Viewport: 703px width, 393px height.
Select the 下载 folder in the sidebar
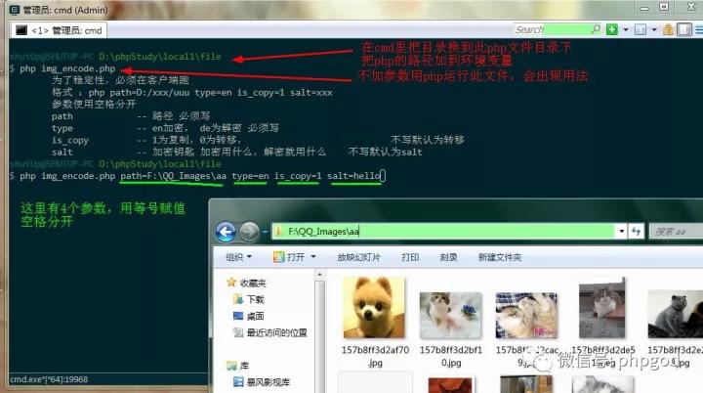[255, 300]
